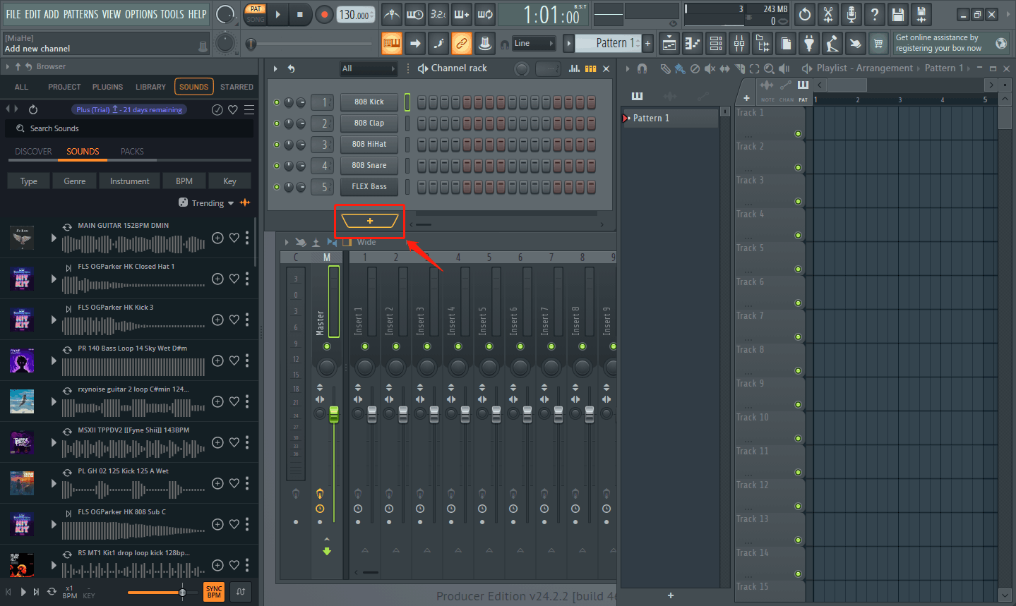Viewport: 1016px width, 606px height.
Task: Click the microphone audio recording icon
Action: 851,14
